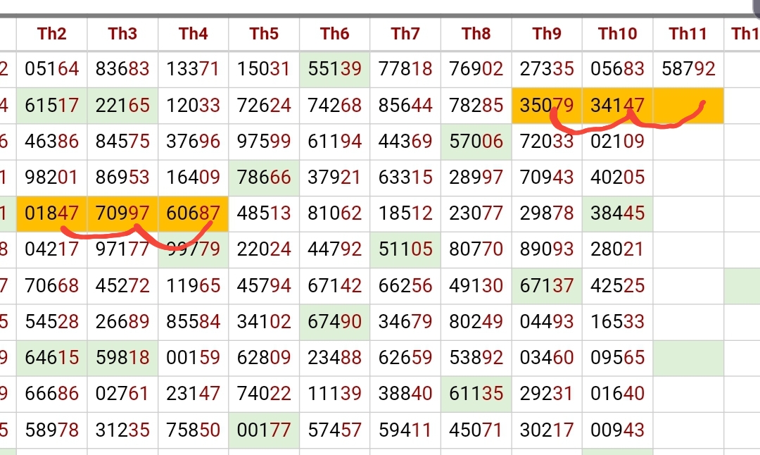
Task: Select the green cell 55139
Action: (334, 69)
